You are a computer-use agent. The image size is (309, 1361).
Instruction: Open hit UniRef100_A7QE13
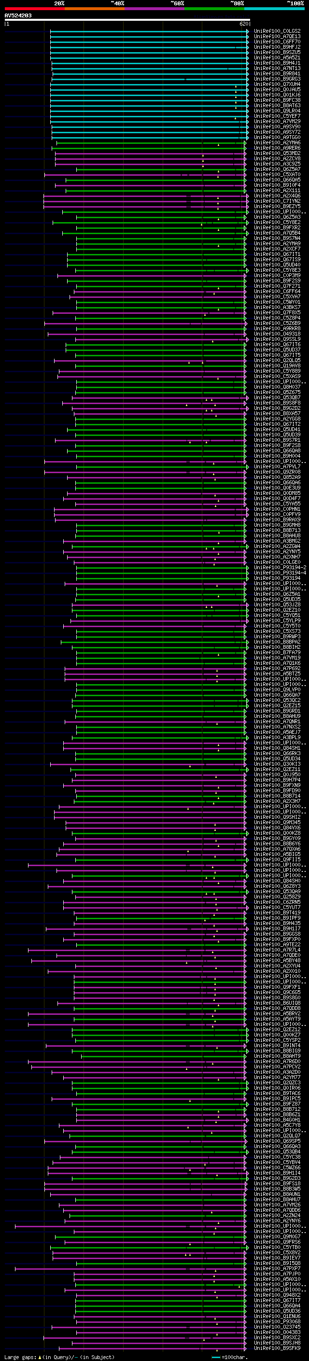coord(277,37)
